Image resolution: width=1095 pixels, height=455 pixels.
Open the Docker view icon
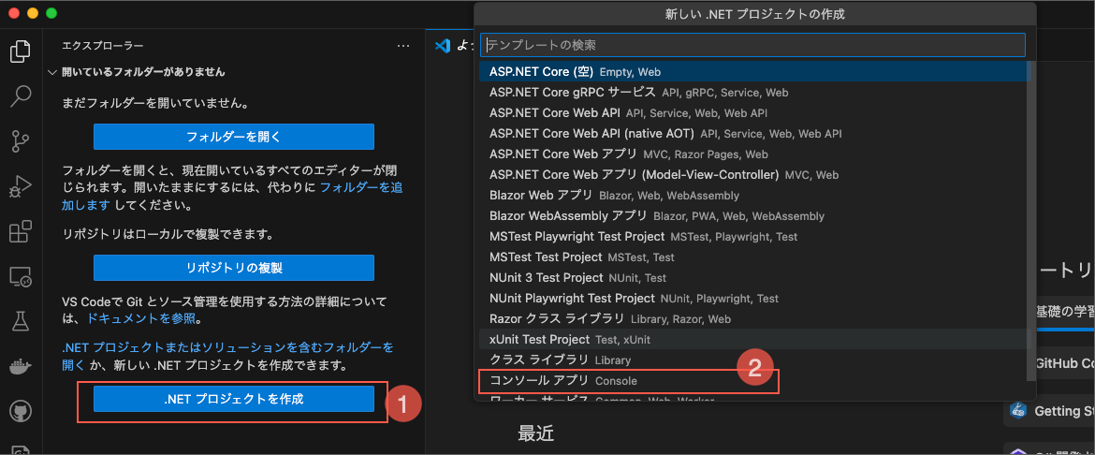point(21,366)
